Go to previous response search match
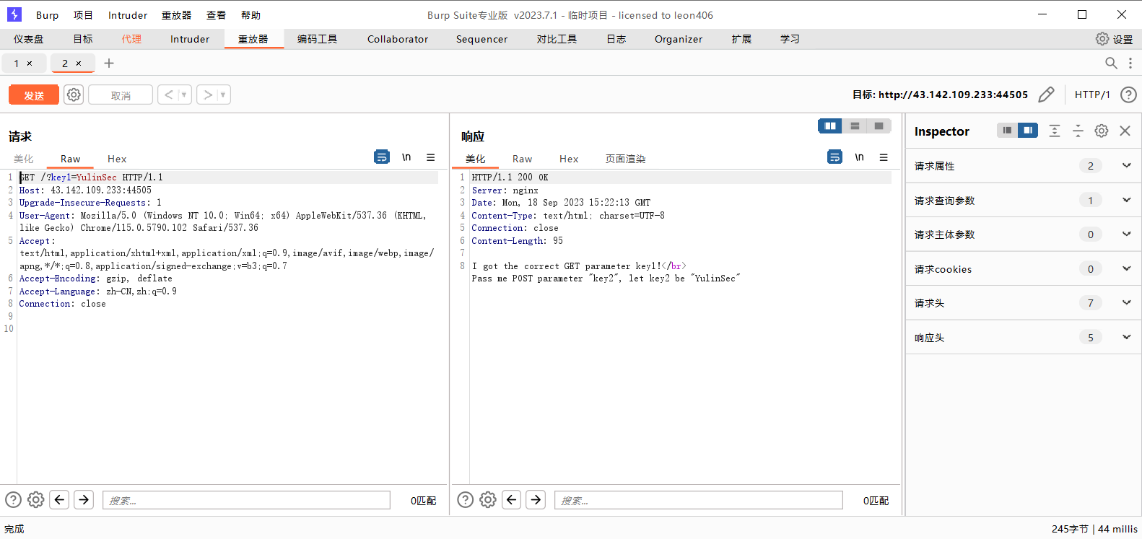This screenshot has width=1142, height=539. coord(512,499)
